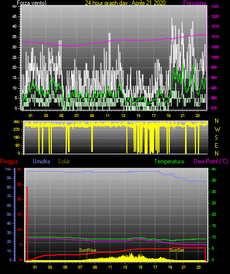Click blue humidity axis value '70'
This screenshot has height=274, width=230.
pyautogui.click(x=9, y=196)
